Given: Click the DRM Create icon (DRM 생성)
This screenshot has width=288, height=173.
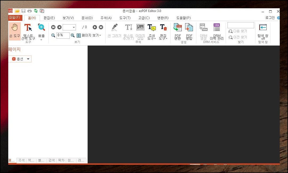Looking at the screenshot, I should [x=204, y=31].
